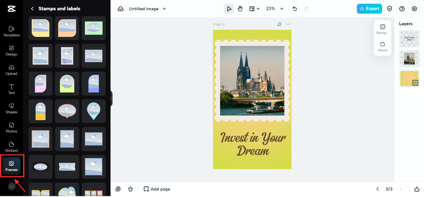Viewport: 424px width, 197px height.
Task: Open the settings gear icon
Action: 414,9
